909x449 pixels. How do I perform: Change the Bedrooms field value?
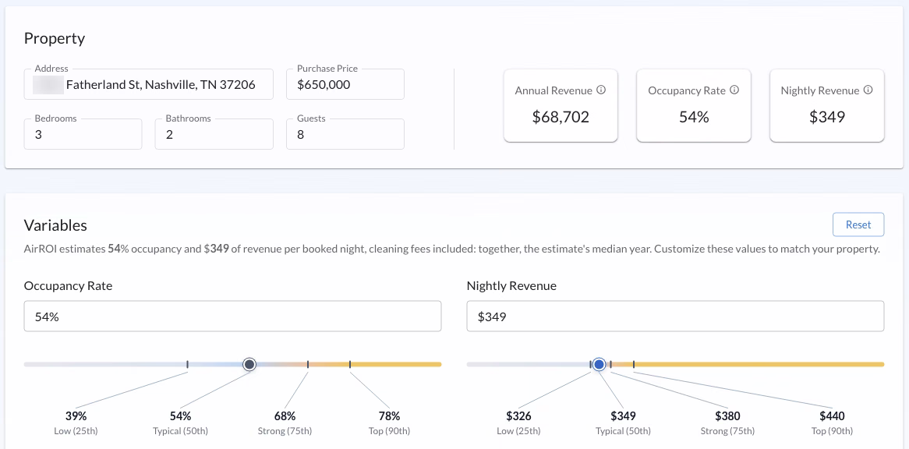tap(83, 134)
